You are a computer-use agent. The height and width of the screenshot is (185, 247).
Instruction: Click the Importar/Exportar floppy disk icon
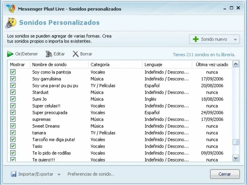tap(14, 174)
